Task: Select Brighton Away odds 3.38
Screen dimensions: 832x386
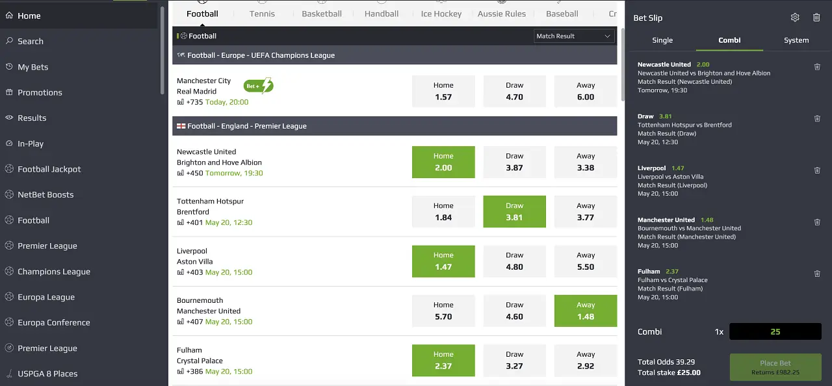Action: tap(586, 162)
